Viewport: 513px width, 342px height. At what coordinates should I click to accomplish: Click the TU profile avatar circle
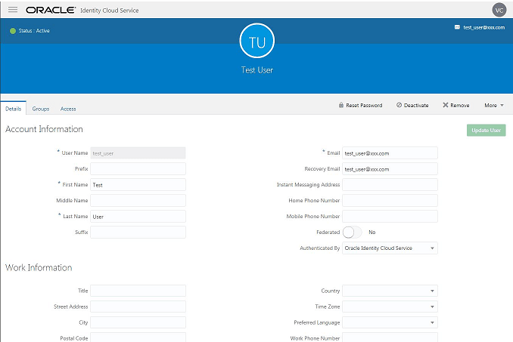click(x=256, y=41)
